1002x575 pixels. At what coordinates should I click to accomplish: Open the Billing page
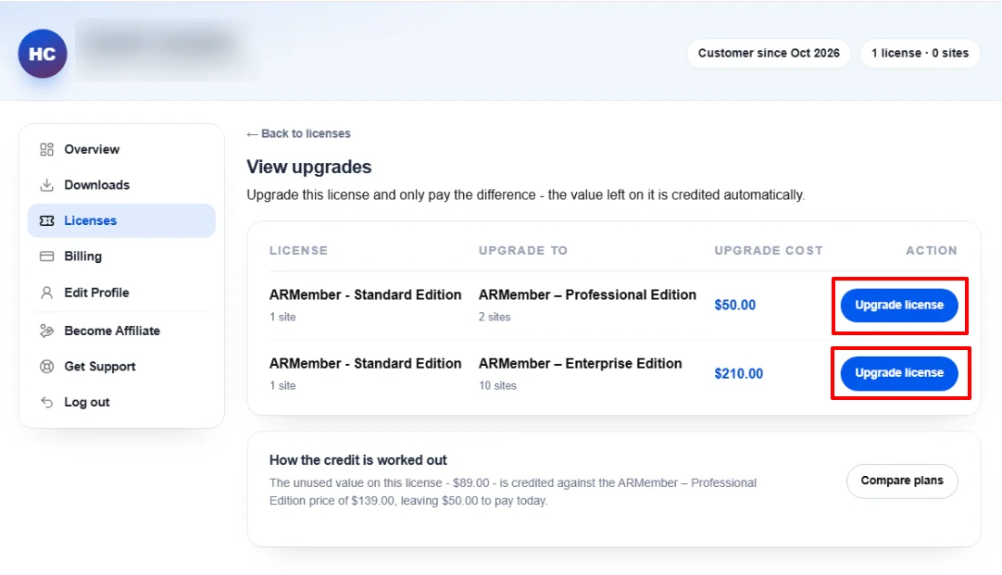(121, 256)
